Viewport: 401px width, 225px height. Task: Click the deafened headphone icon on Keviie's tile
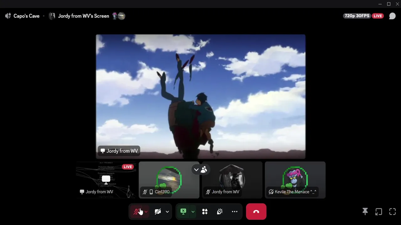click(x=271, y=192)
